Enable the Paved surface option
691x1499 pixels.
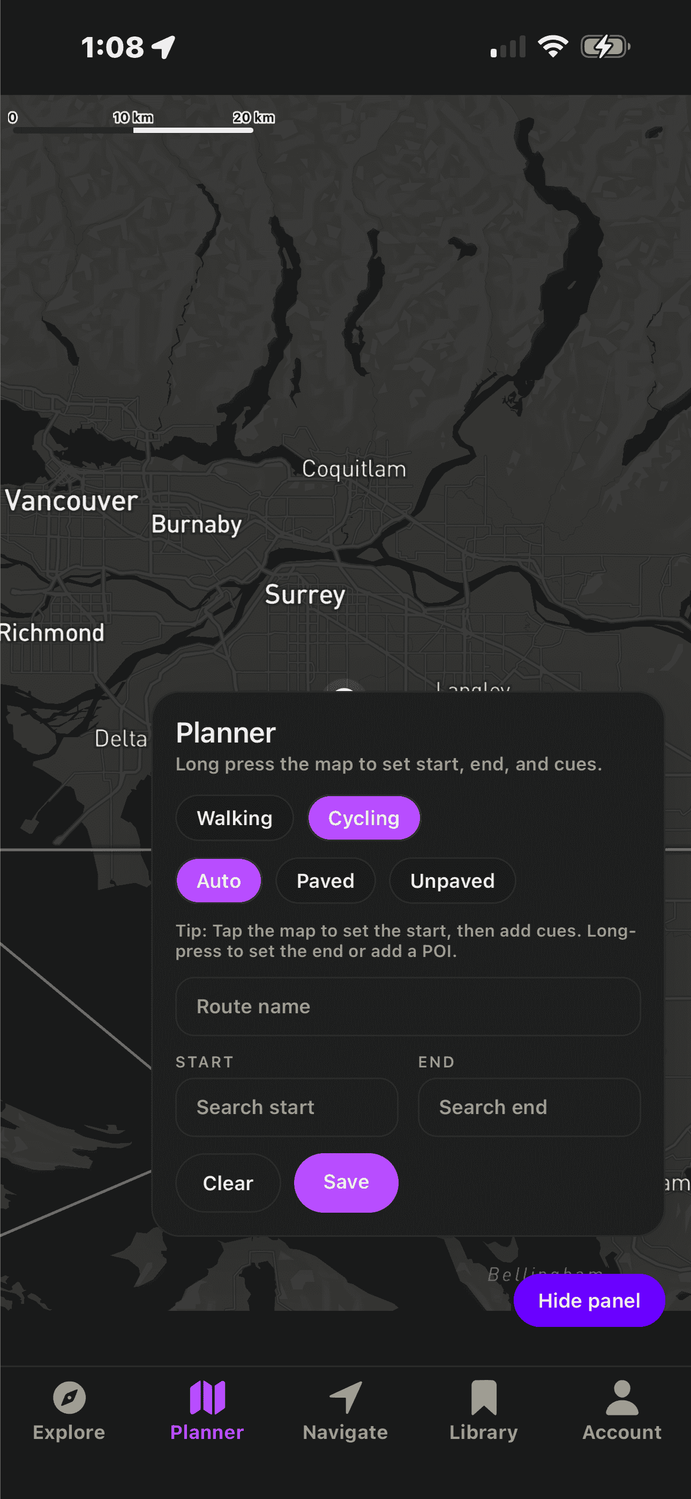pos(325,880)
